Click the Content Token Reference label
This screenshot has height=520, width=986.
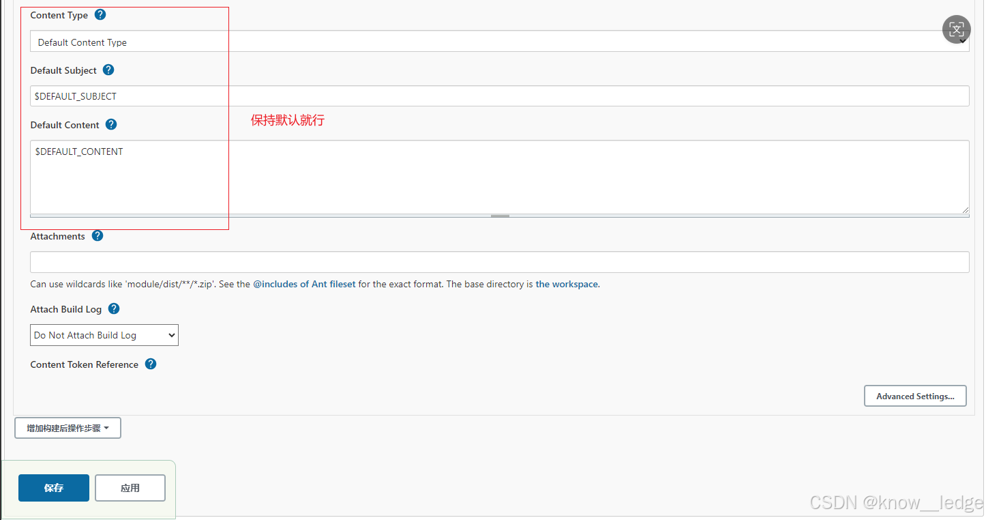coord(85,364)
